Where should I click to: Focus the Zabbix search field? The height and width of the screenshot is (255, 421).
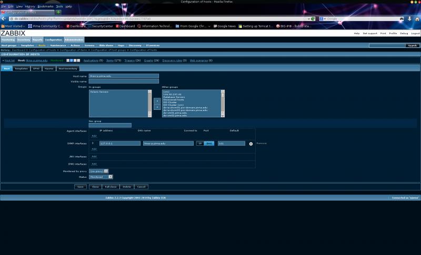[x=387, y=46]
